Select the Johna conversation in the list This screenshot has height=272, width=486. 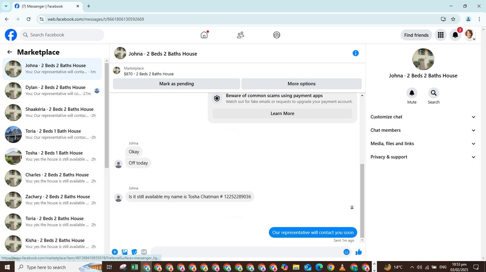tap(52, 69)
